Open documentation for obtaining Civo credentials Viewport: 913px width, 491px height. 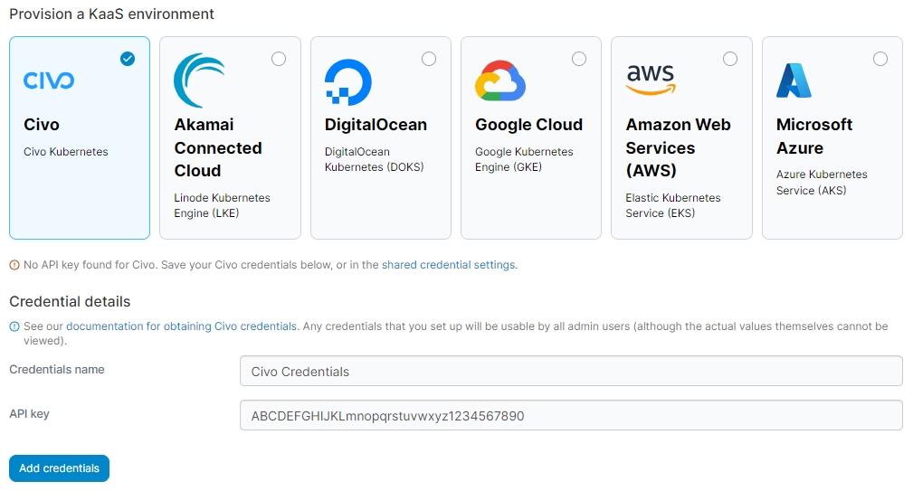point(181,326)
